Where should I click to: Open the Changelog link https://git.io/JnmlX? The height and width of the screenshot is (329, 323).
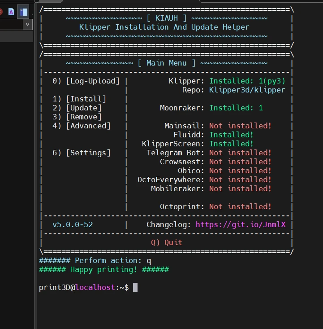click(x=241, y=225)
